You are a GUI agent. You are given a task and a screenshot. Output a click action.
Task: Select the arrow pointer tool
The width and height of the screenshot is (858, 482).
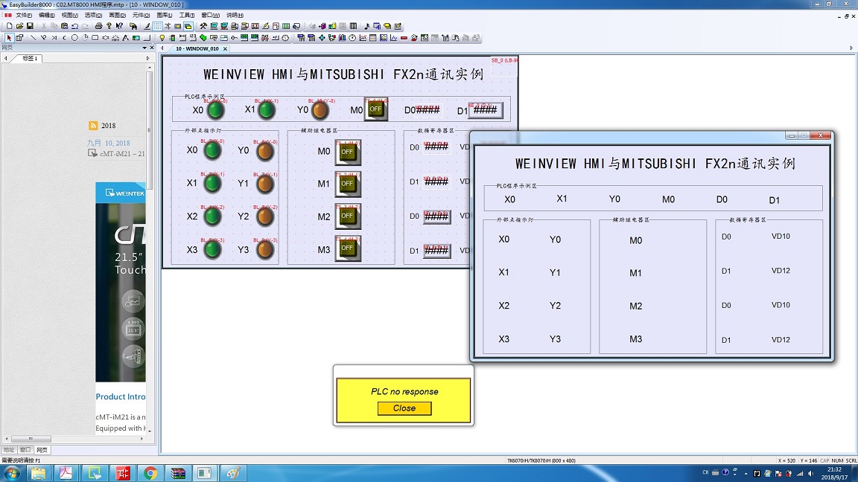pos(9,38)
